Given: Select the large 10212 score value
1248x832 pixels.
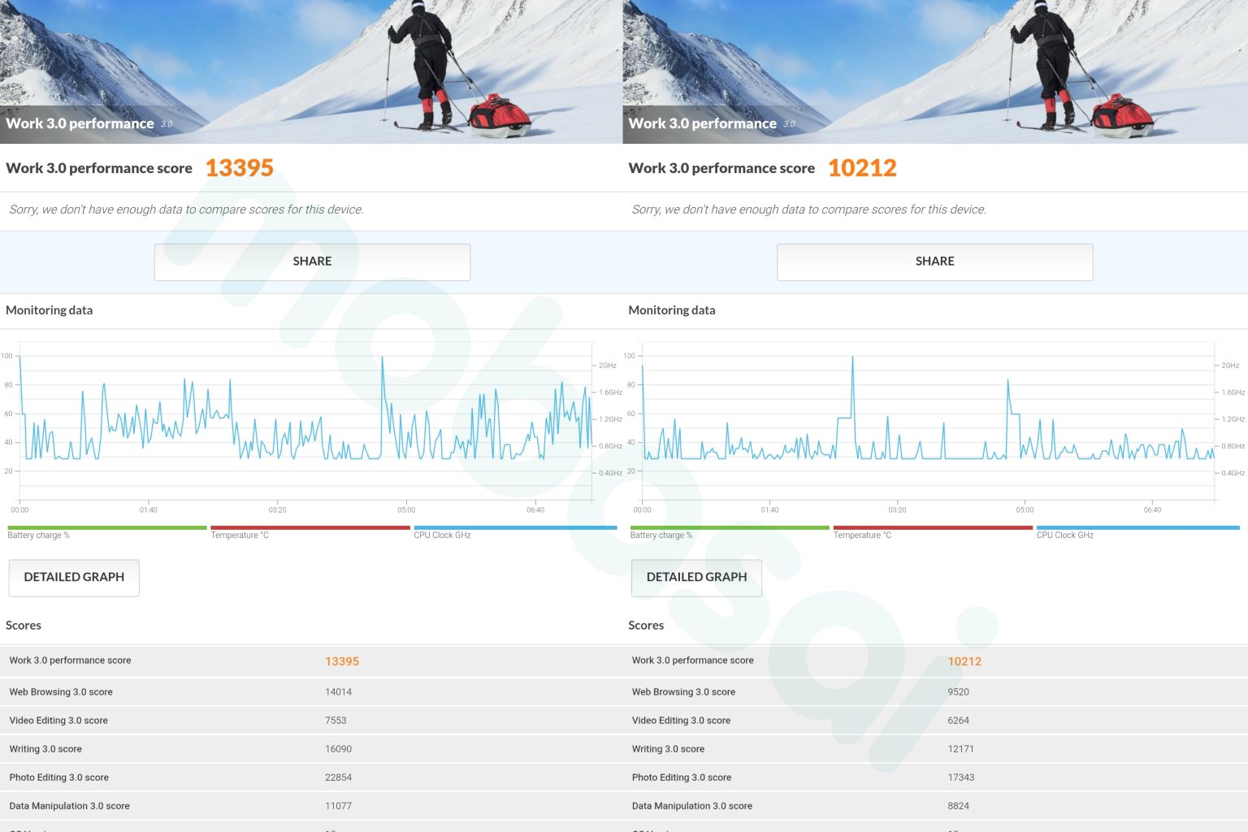Looking at the screenshot, I should [x=862, y=168].
